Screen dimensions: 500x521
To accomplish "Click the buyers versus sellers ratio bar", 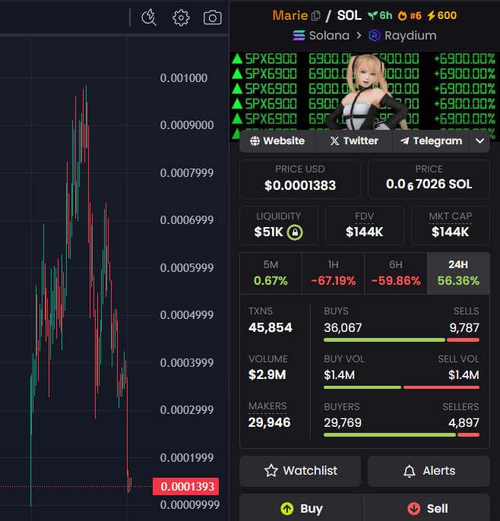I will [401, 435].
